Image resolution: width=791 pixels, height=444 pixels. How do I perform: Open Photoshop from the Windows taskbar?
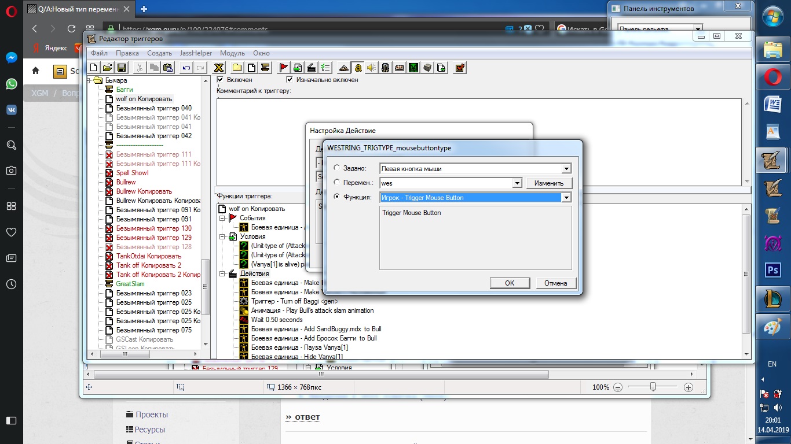pyautogui.click(x=772, y=270)
